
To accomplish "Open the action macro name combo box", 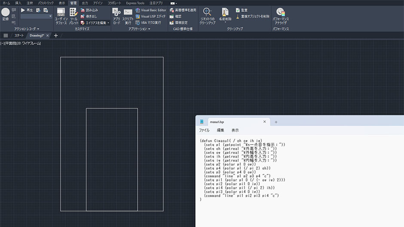I will coord(37,16).
